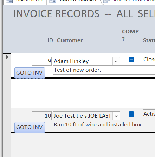The height and width of the screenshot is (157, 155).
Task: Switch to the MAIN MENU tab
Action: 25,1
